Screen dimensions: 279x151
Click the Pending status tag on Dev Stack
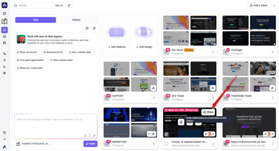point(189,50)
